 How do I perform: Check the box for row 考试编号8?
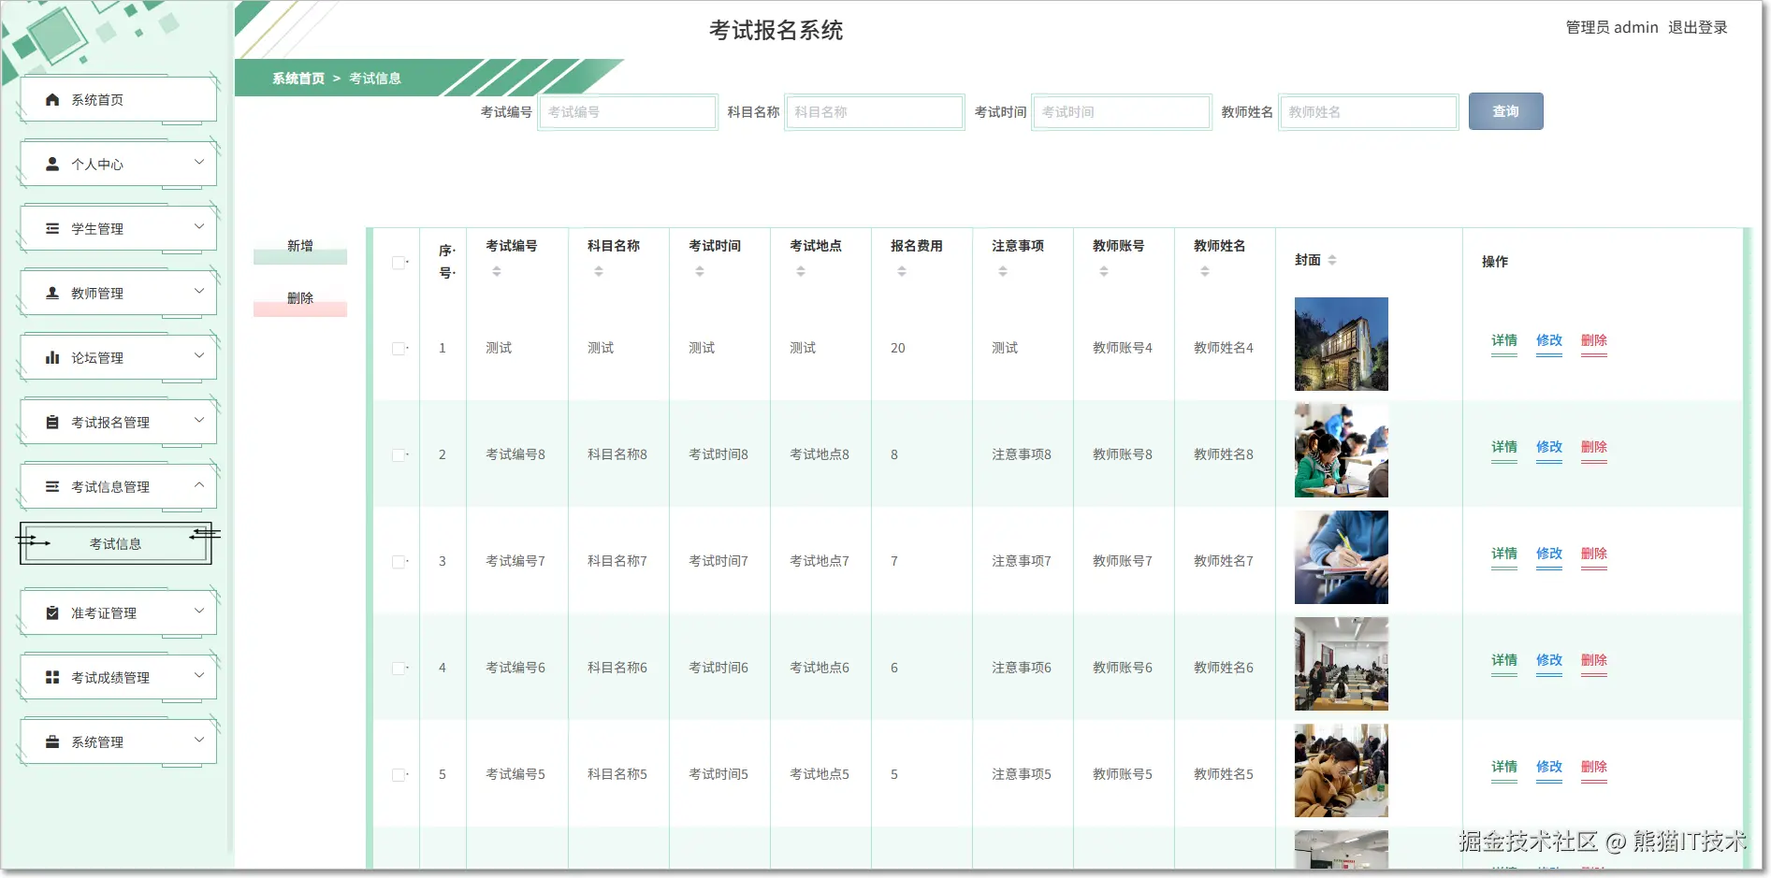(399, 455)
